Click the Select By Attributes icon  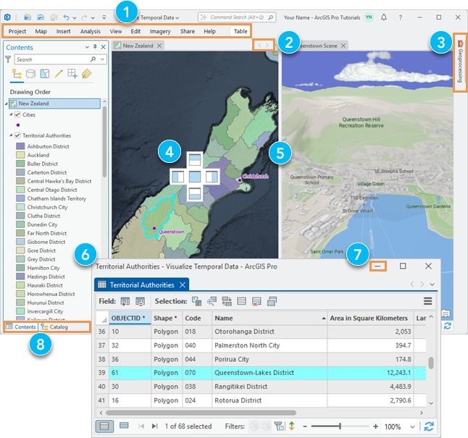(x=197, y=301)
